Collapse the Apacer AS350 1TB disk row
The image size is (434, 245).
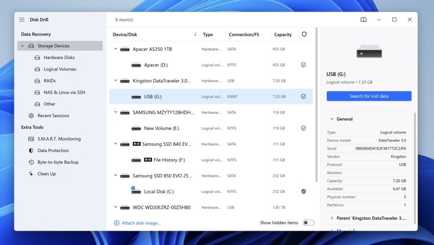pyautogui.click(x=116, y=49)
